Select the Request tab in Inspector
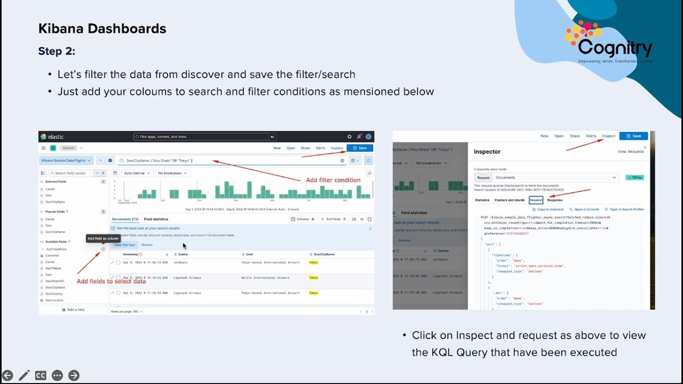The image size is (683, 384). [x=536, y=200]
